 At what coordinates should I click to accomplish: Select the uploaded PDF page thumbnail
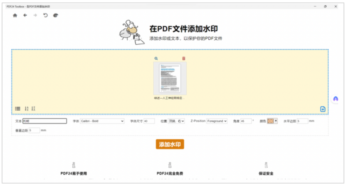(170, 78)
